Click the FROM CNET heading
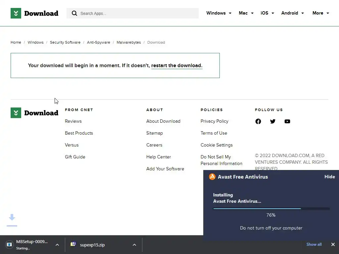Viewport: 339px width, 254px height. [x=79, y=110]
